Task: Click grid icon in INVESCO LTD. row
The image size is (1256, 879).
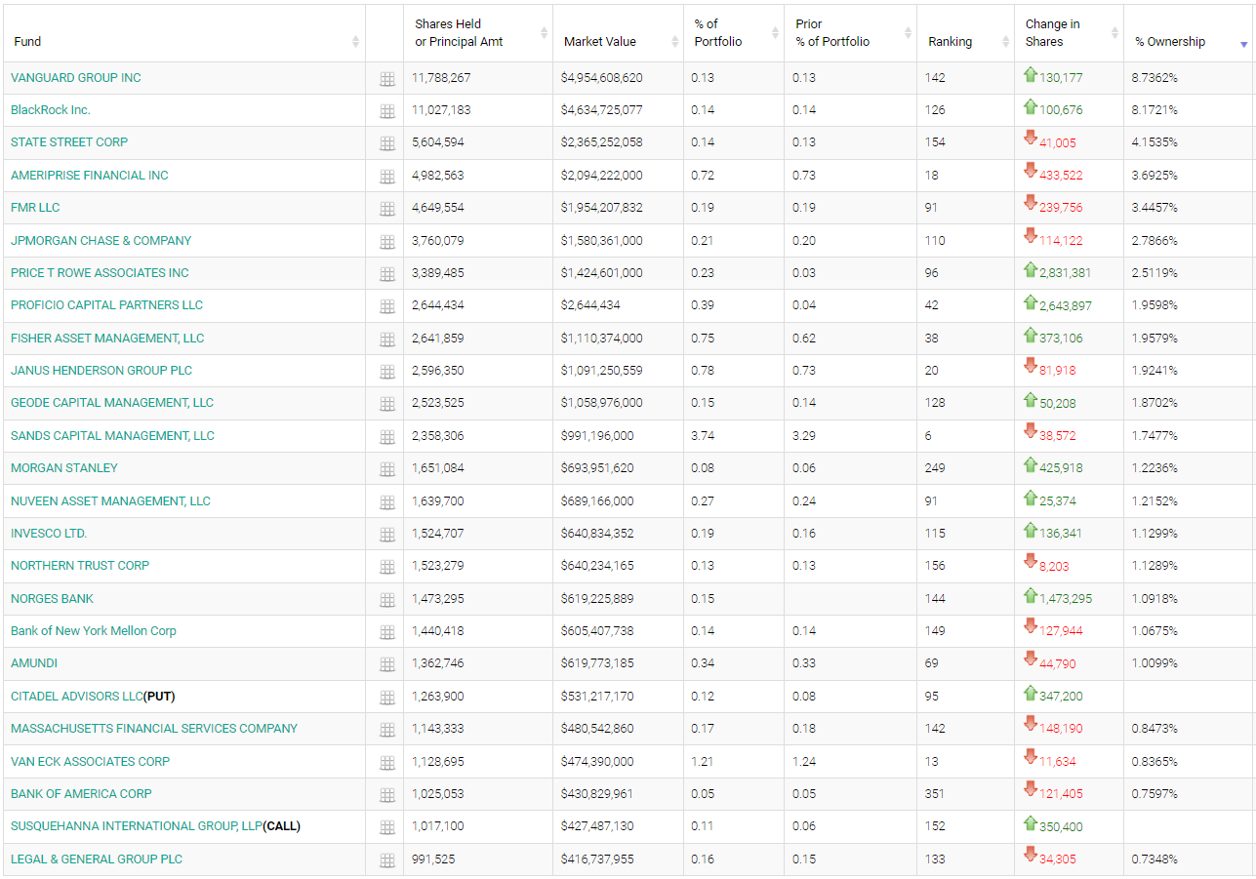Action: tap(386, 535)
